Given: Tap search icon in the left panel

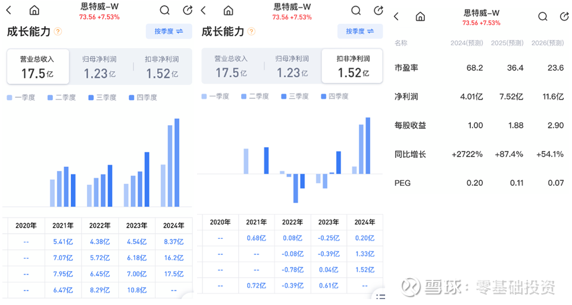Looking at the screenshot, I should pyautogui.click(x=165, y=10).
